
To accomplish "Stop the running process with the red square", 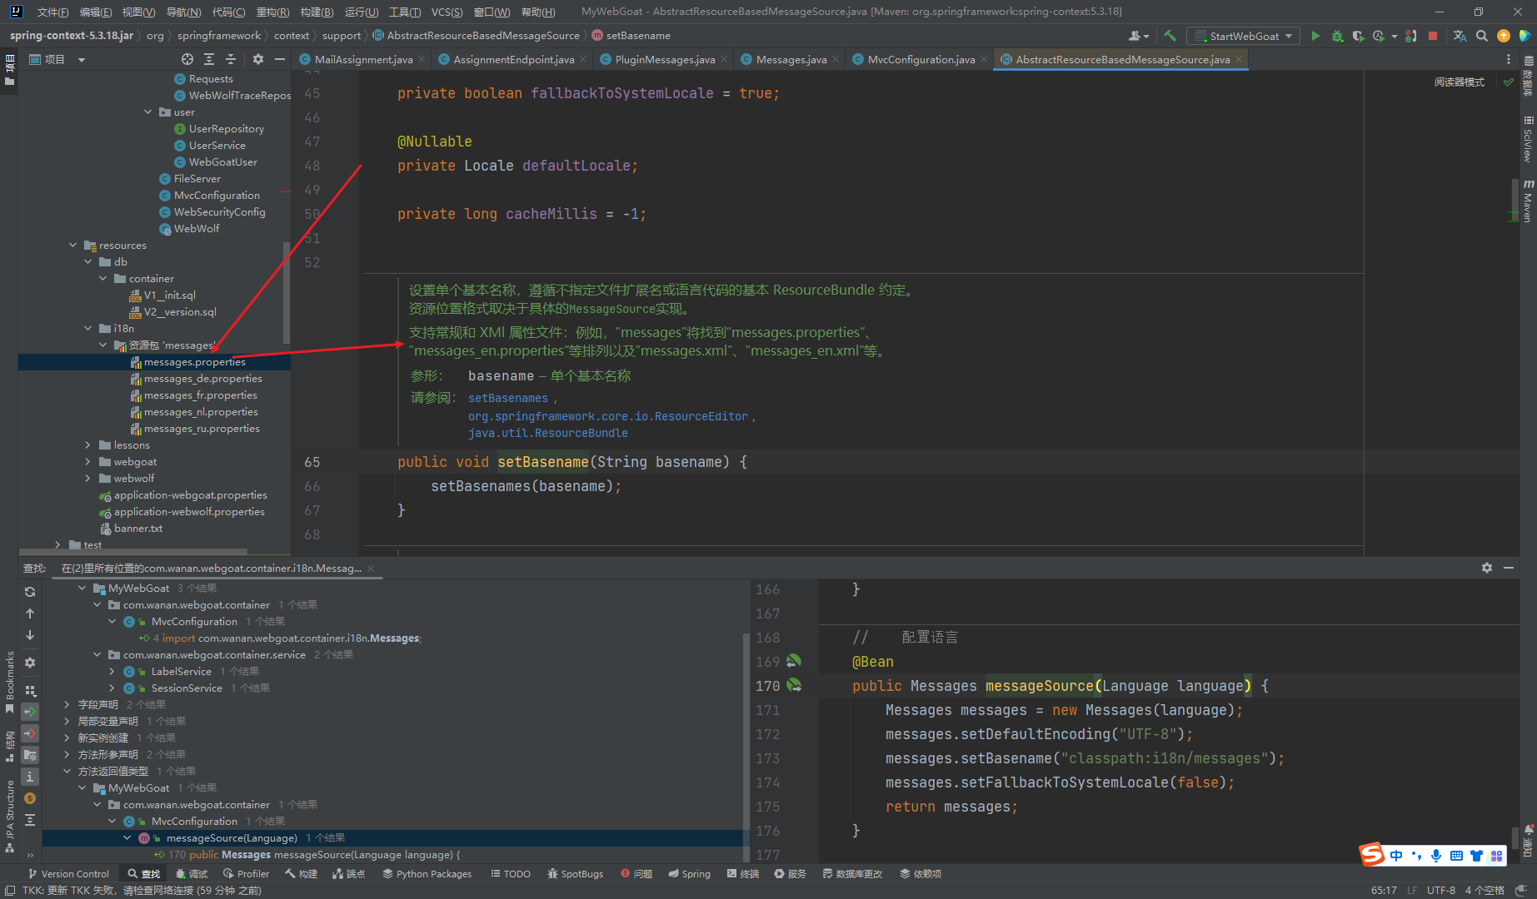I will [1433, 36].
